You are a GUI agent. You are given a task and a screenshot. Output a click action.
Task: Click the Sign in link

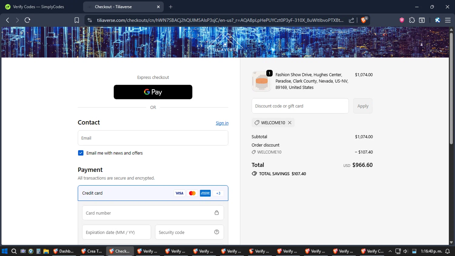click(x=222, y=123)
